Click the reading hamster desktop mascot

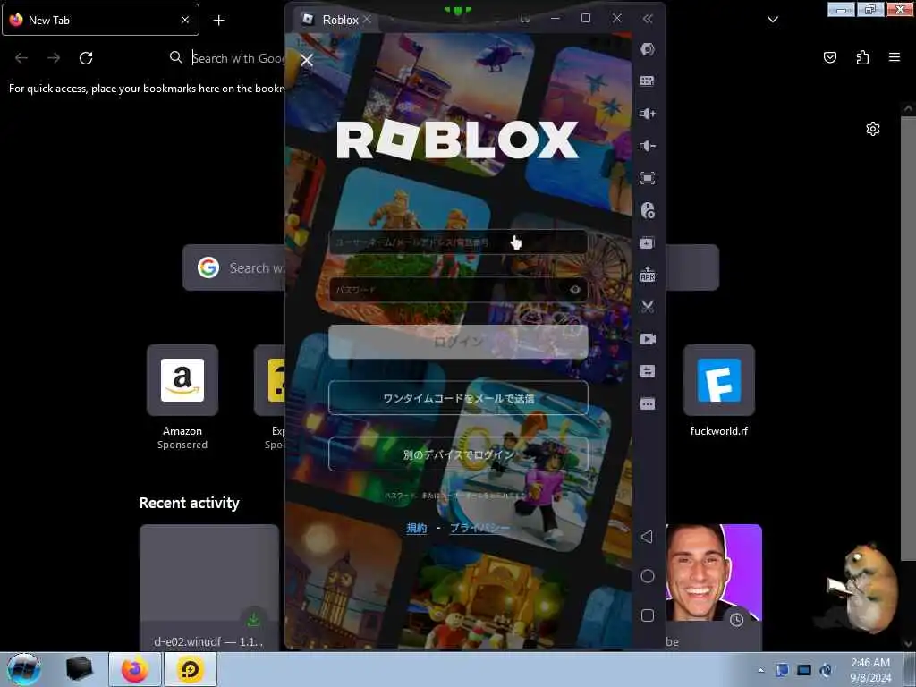863,589
